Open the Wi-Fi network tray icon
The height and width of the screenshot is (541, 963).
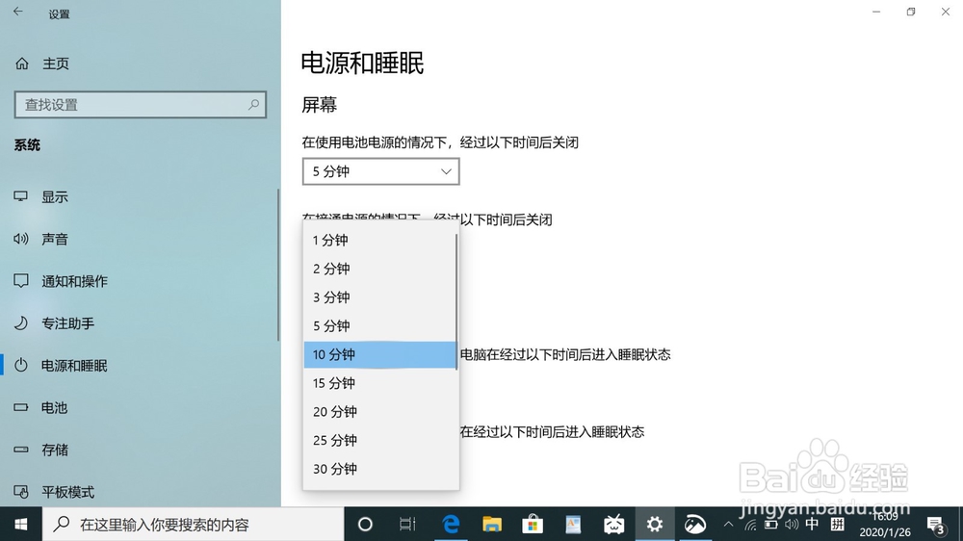(750, 525)
